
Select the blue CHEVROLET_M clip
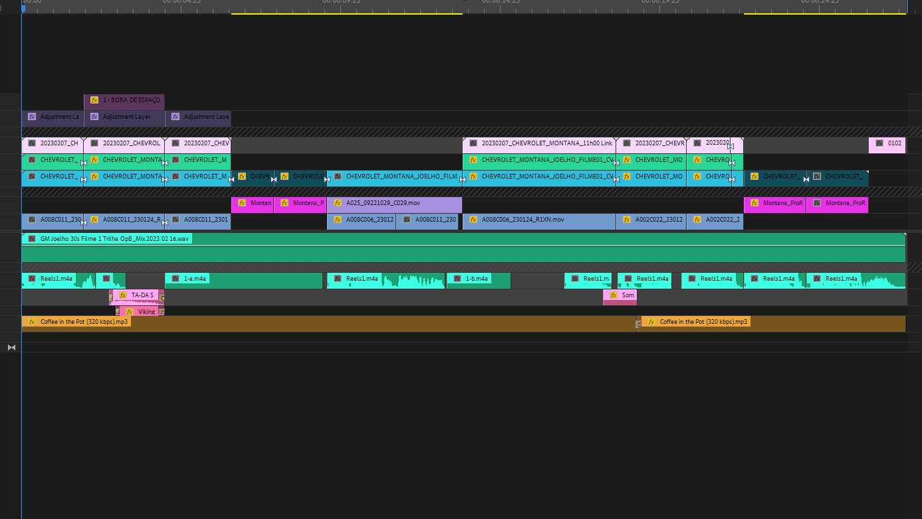click(198, 179)
